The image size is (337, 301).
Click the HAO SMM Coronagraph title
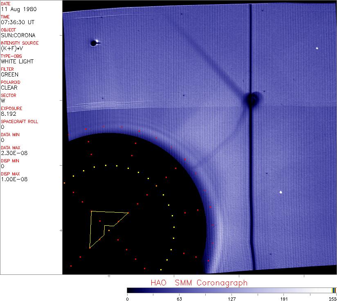pyautogui.click(x=199, y=283)
